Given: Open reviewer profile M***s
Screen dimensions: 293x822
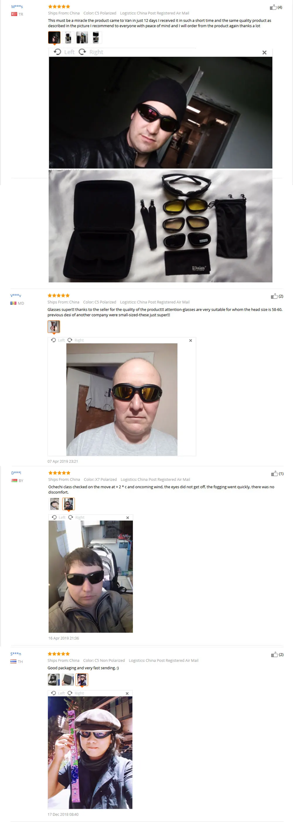Looking at the screenshot, I should [x=17, y=7].
